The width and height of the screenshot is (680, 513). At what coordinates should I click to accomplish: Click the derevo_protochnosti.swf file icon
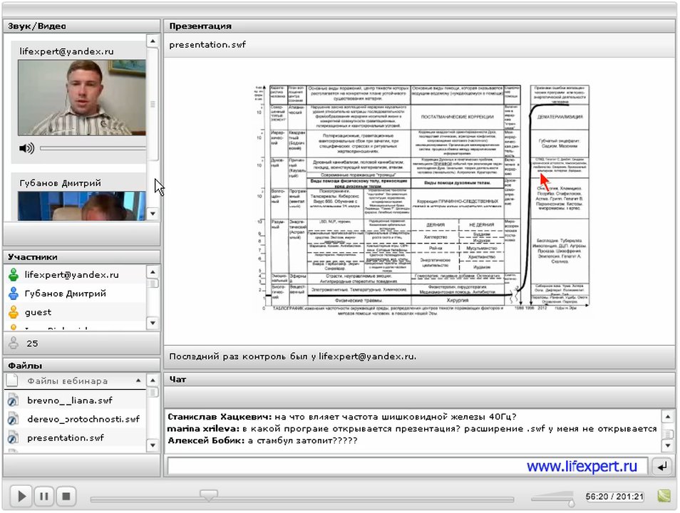(x=13, y=419)
